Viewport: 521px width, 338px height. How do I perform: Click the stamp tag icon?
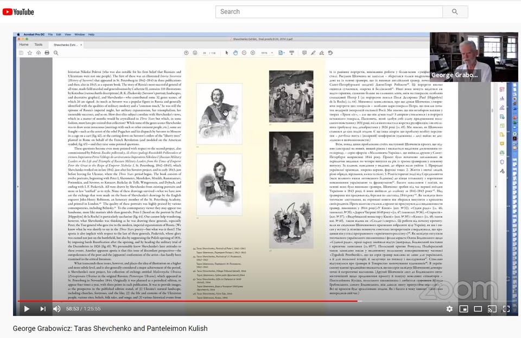click(331, 53)
